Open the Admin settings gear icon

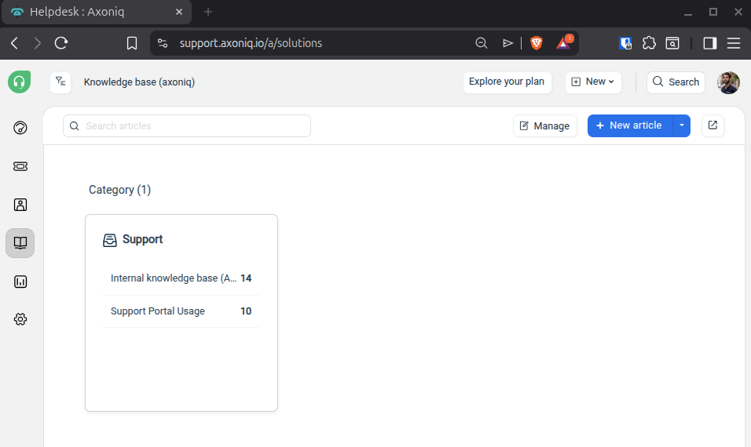(x=20, y=319)
